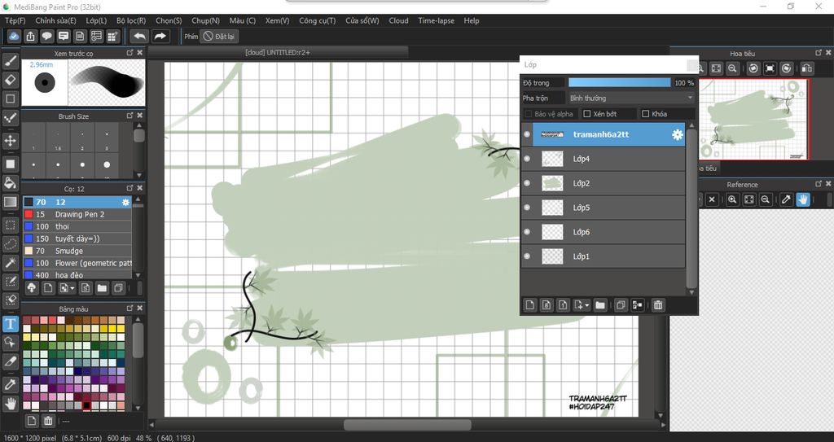Undock the Bảng màu panel
This screenshot has height=442, width=834.
(129, 309)
